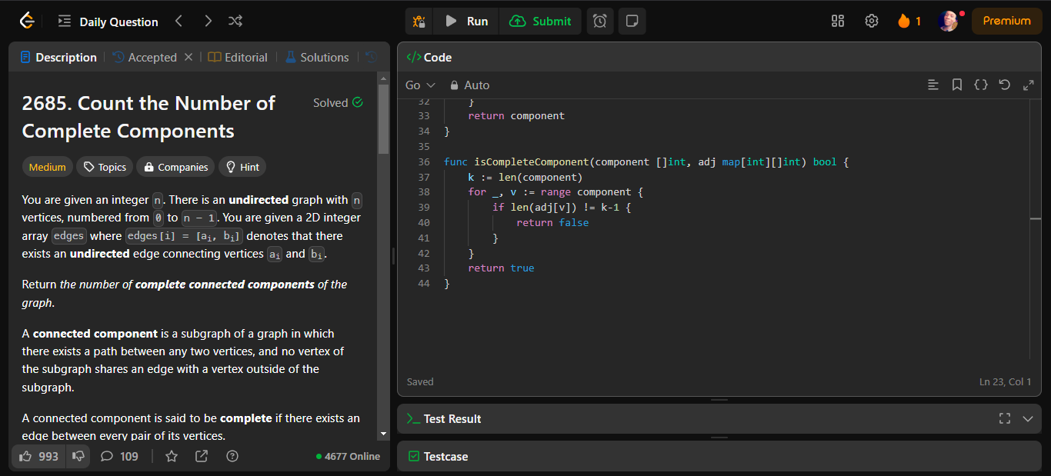Image resolution: width=1051 pixels, height=476 pixels.
Task: Start the alarm clock timer icon
Action: click(x=600, y=22)
